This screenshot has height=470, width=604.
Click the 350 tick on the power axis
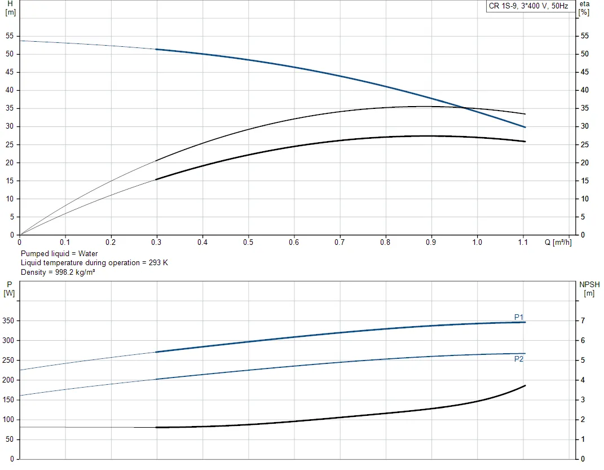point(8,321)
